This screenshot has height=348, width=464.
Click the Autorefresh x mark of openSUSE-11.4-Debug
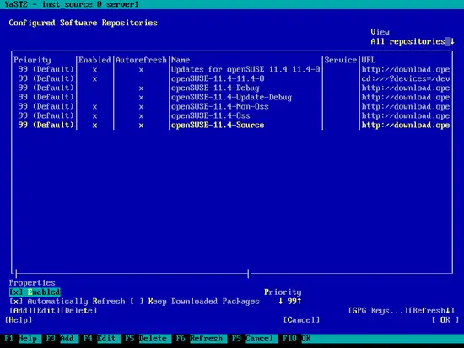141,88
